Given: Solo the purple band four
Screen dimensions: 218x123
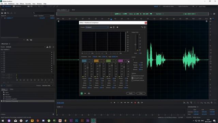Looking at the screenshot, I should (124, 61).
